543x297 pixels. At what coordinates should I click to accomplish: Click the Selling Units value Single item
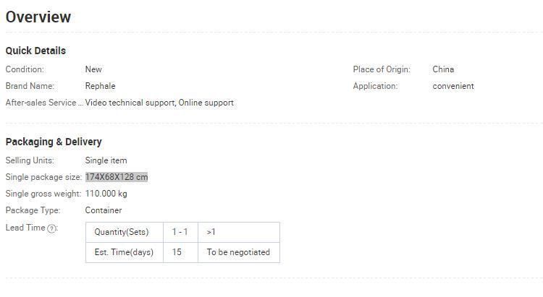click(x=106, y=160)
